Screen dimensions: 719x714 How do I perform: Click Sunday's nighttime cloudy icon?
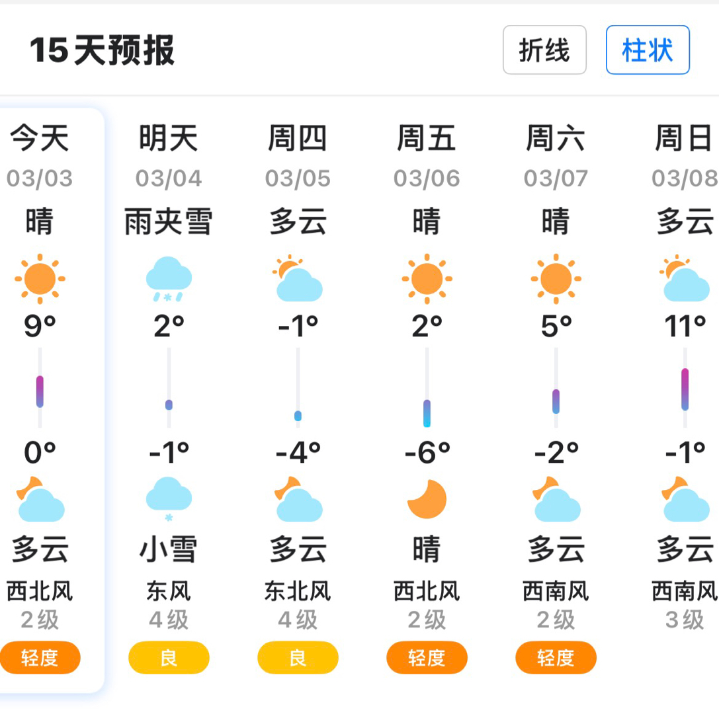685,499
